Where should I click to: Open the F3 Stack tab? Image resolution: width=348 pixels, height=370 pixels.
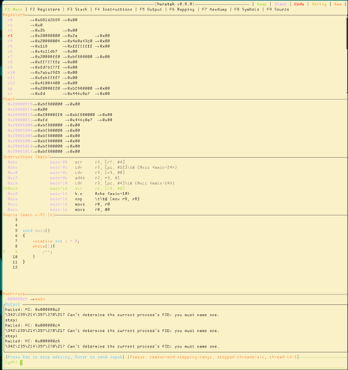(x=77, y=10)
